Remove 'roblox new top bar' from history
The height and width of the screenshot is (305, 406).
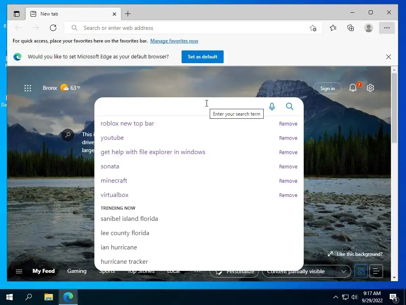click(288, 124)
